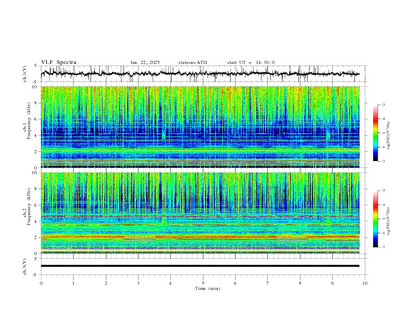Click the "ch.3(V)" vertical axis label
411x318 pixels.
point(25,267)
